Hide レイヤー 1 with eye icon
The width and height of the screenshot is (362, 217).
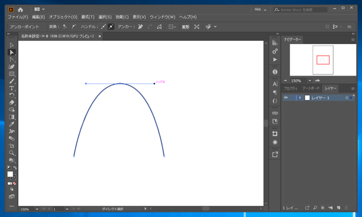click(x=286, y=98)
